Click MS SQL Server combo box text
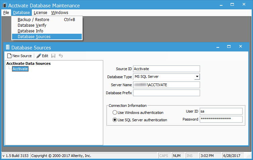The height and width of the screenshot is (160, 253). [146, 76]
